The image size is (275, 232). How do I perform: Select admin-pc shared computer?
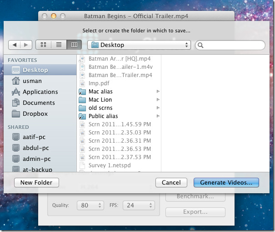pyautogui.click(x=37, y=159)
